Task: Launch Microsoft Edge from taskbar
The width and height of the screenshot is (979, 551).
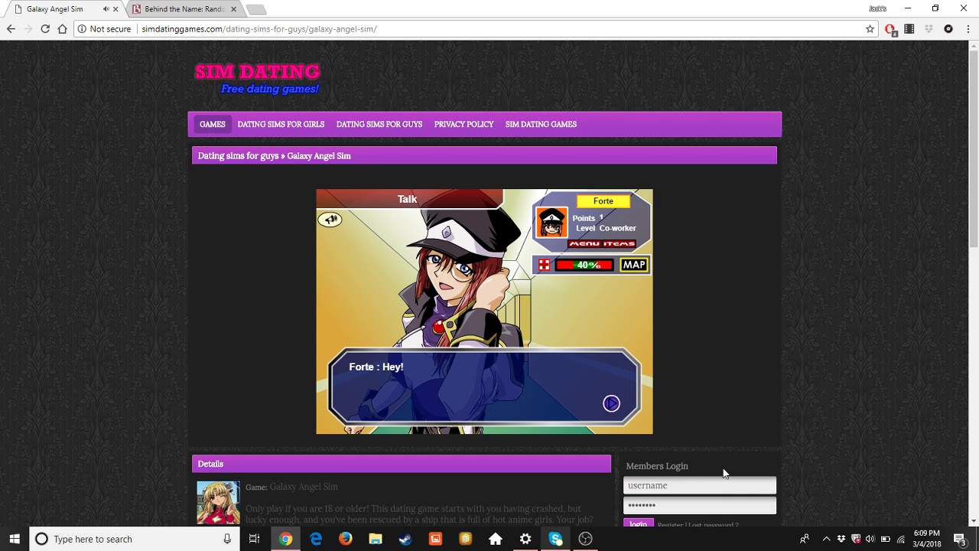Action: 316,539
